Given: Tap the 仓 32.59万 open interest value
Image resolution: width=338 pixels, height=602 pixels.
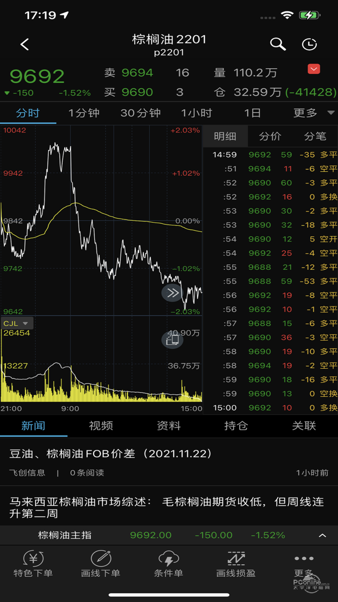Looking at the screenshot, I should click(x=258, y=92).
